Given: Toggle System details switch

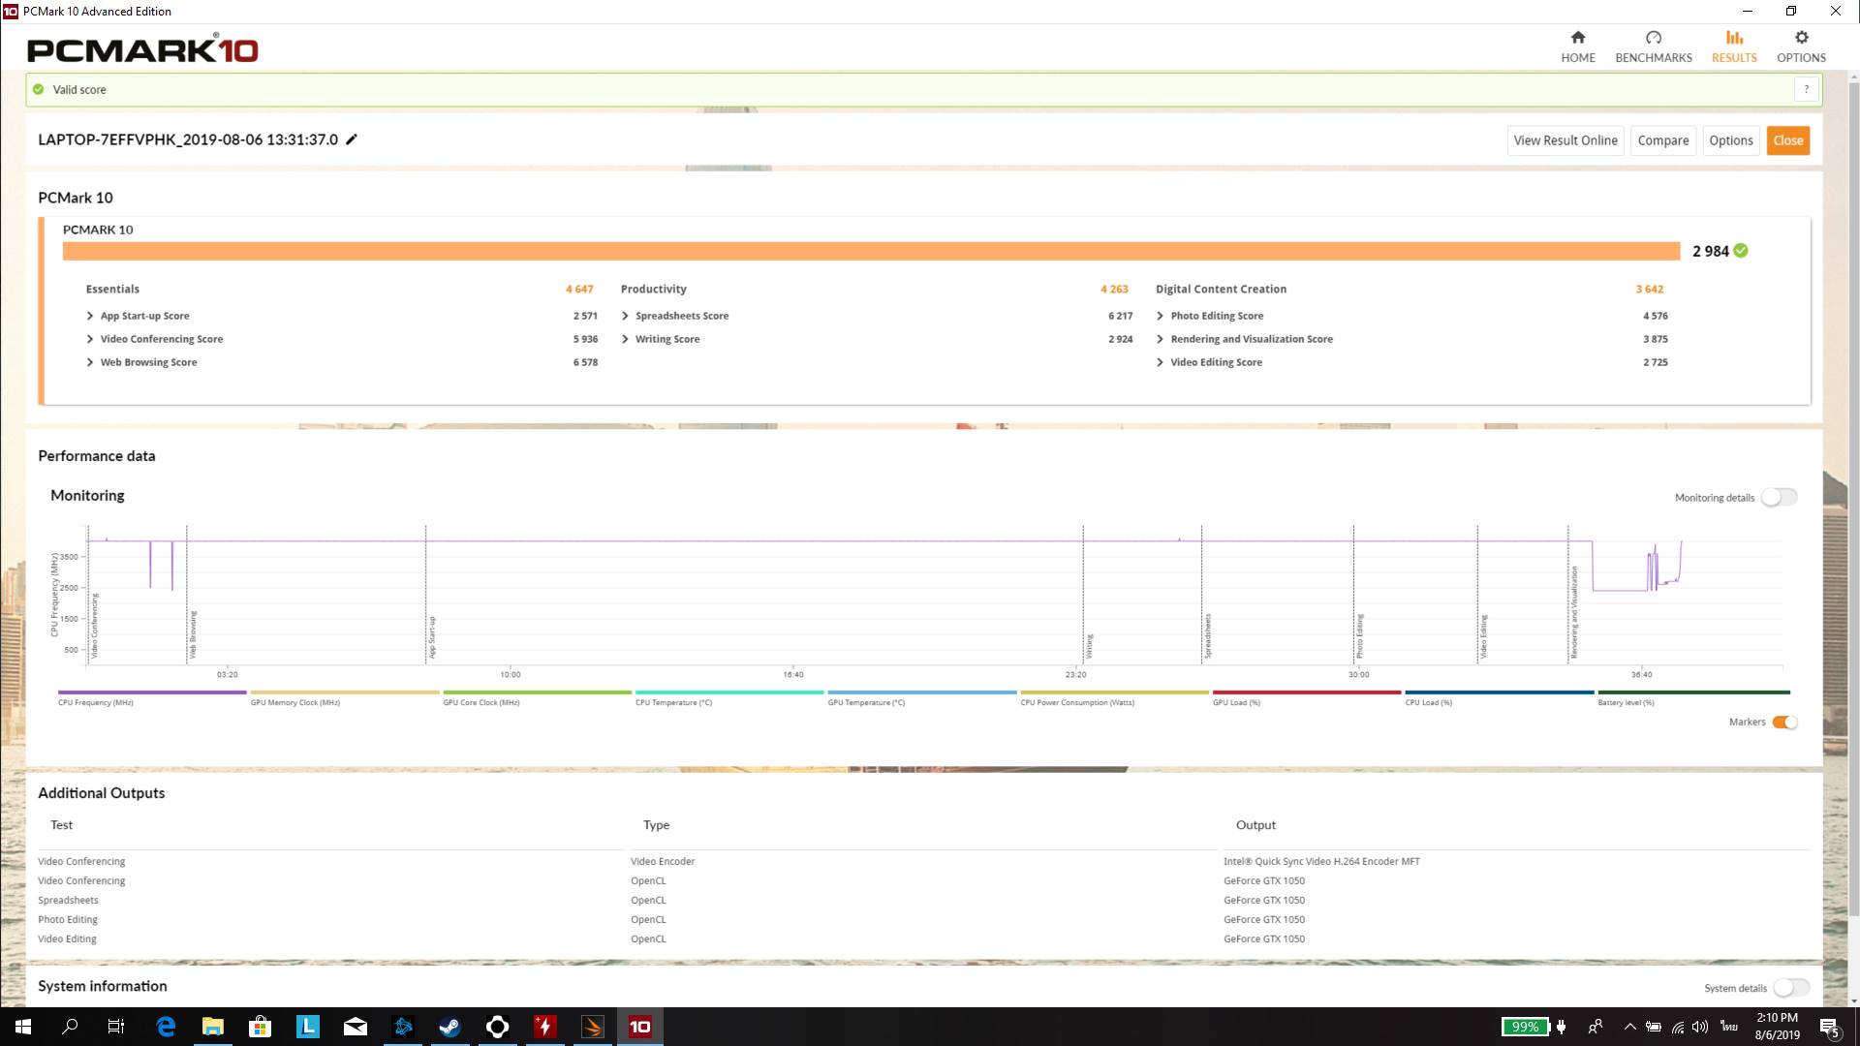Looking at the screenshot, I should [1791, 988].
